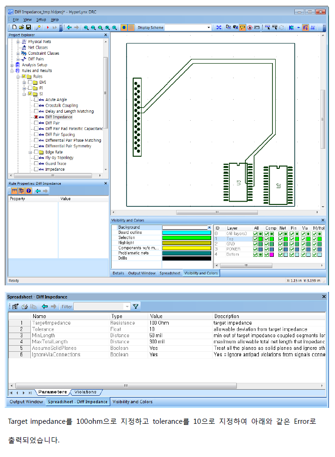Image resolution: width=335 pixels, height=457 pixels.
Task: Collapse the SI rules folder
Action: (x=24, y=94)
